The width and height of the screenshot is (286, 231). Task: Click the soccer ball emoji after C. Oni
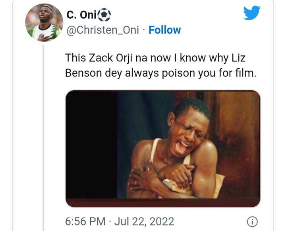coord(104,15)
